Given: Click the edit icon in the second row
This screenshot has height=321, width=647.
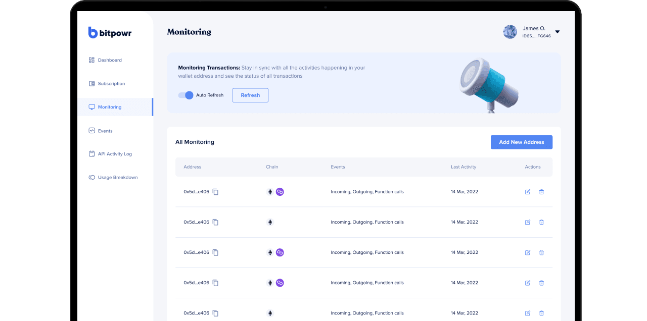Looking at the screenshot, I should (x=528, y=222).
